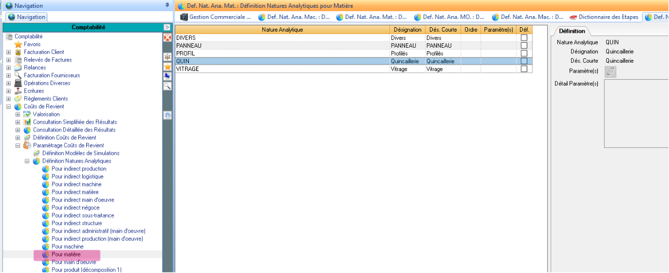Open Pour indirect logistique in tree
669x273 pixels.
(x=77, y=176)
